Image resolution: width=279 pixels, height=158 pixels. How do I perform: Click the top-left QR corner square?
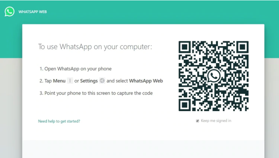coord(185,47)
